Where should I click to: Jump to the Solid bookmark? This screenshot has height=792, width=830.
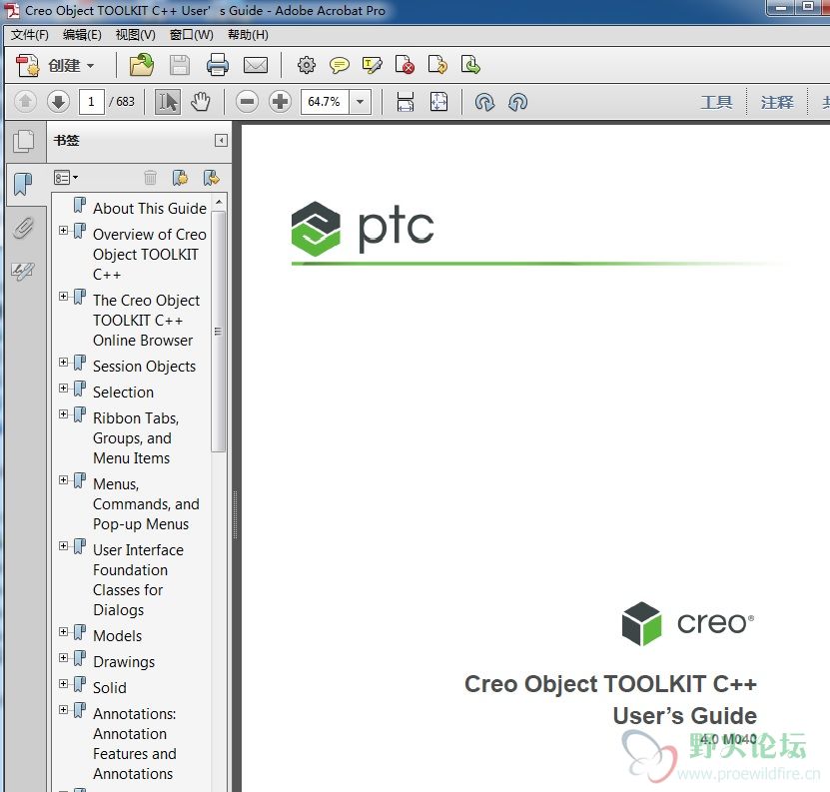(110, 688)
